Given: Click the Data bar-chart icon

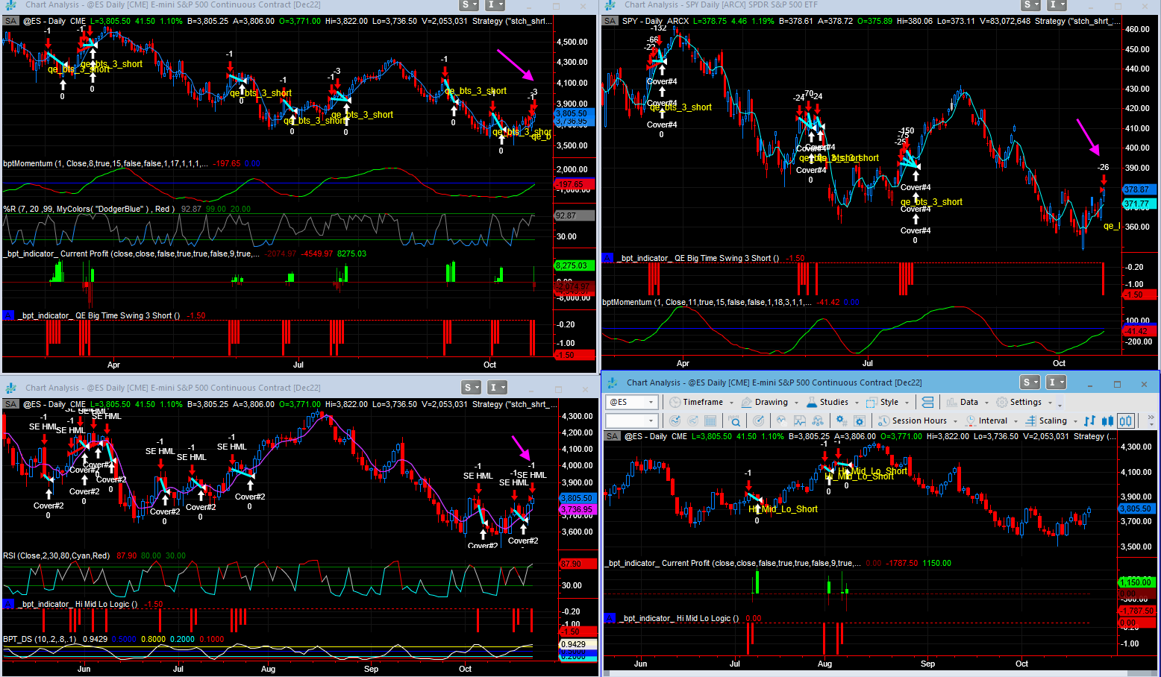Looking at the screenshot, I should (951, 402).
